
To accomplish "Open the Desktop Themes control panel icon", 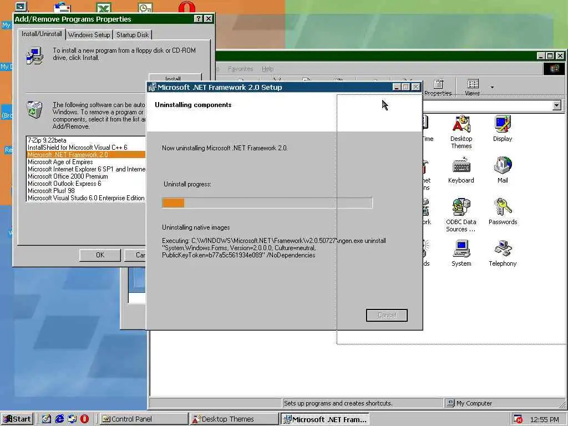I will [x=461, y=131].
